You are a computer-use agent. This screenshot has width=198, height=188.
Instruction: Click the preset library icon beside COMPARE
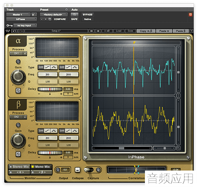pyautogui.click(x=49, y=19)
